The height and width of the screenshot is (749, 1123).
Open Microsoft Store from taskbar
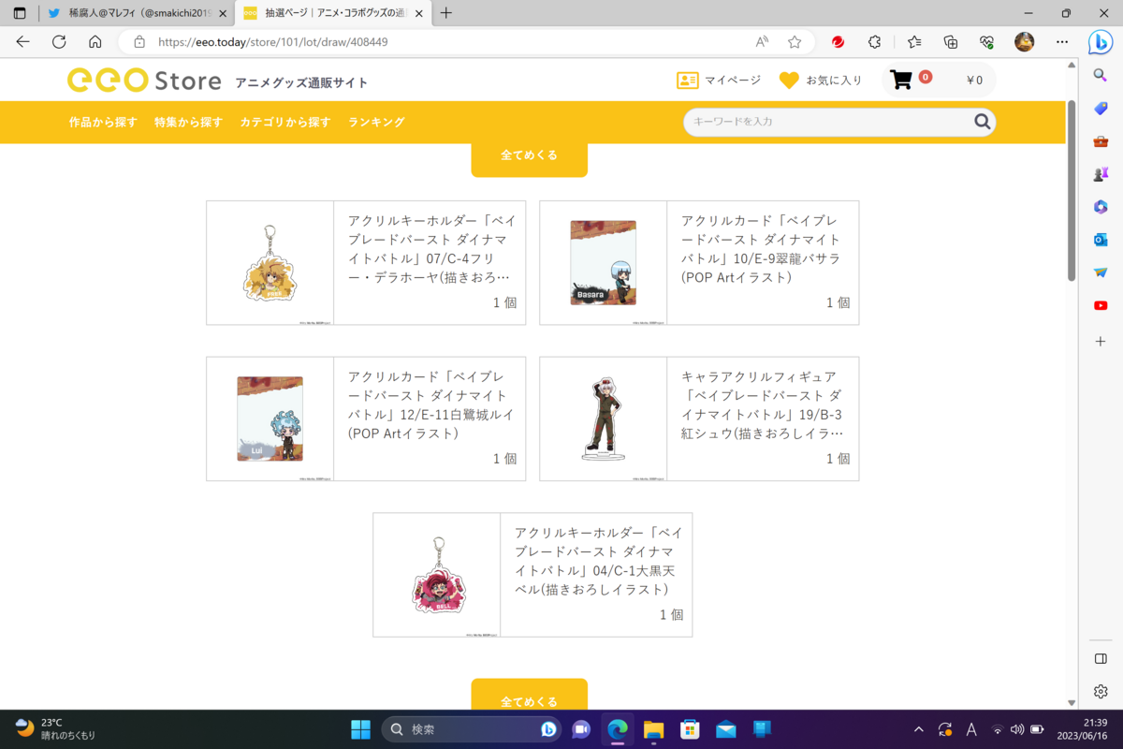pos(690,729)
